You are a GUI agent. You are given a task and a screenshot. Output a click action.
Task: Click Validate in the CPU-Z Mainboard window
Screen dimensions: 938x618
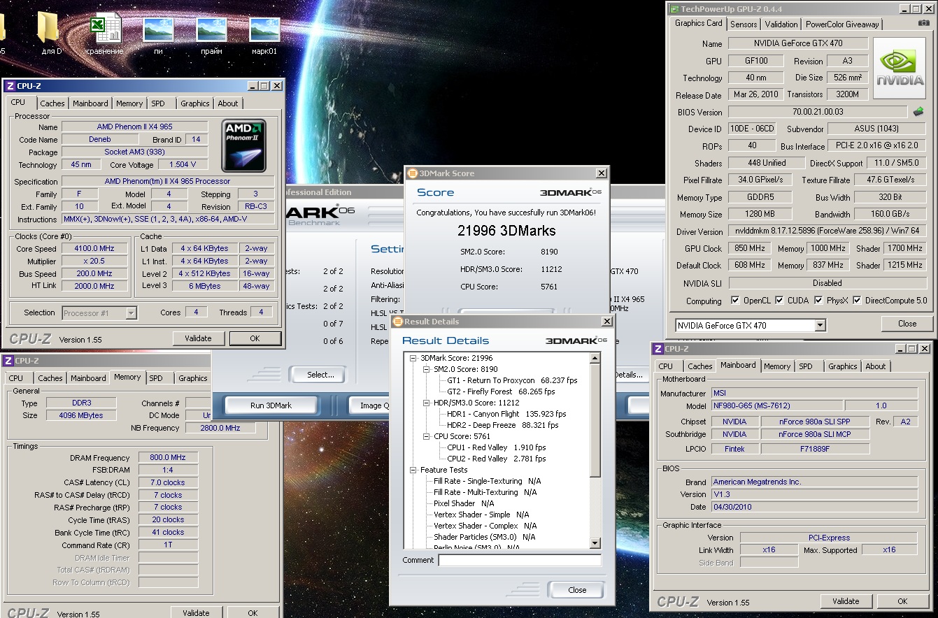846,601
